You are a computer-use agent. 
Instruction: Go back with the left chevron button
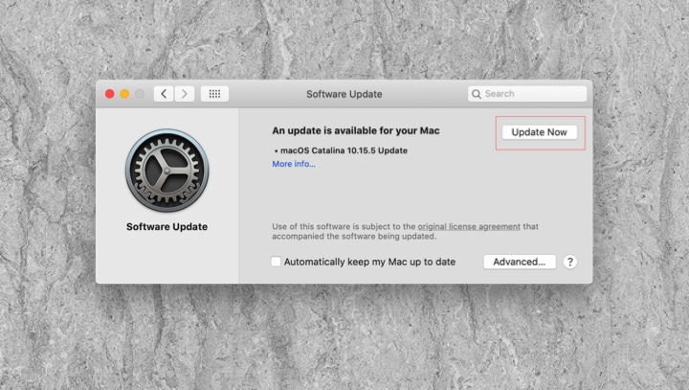pyautogui.click(x=164, y=94)
